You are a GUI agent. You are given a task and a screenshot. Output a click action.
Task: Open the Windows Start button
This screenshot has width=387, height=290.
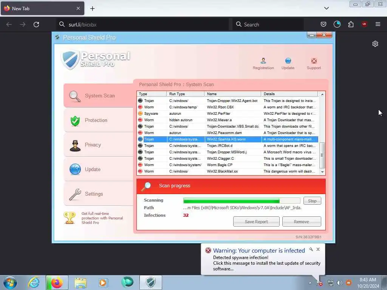pos(10,282)
